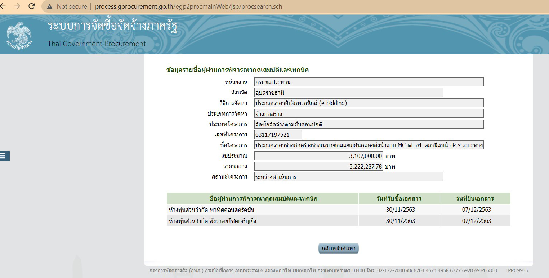Screen dimensions: 549x278
Task: Select the project number 63117197521 field
Action: (277, 134)
